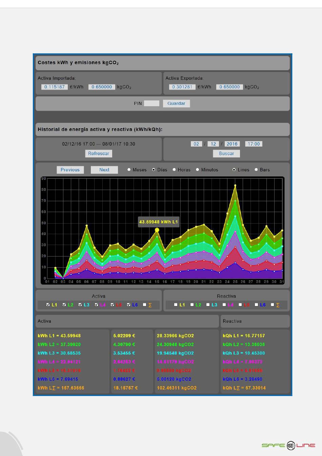Uncheck Activa L4 checkbox
This screenshot has width=322, height=456.
click(x=97, y=305)
